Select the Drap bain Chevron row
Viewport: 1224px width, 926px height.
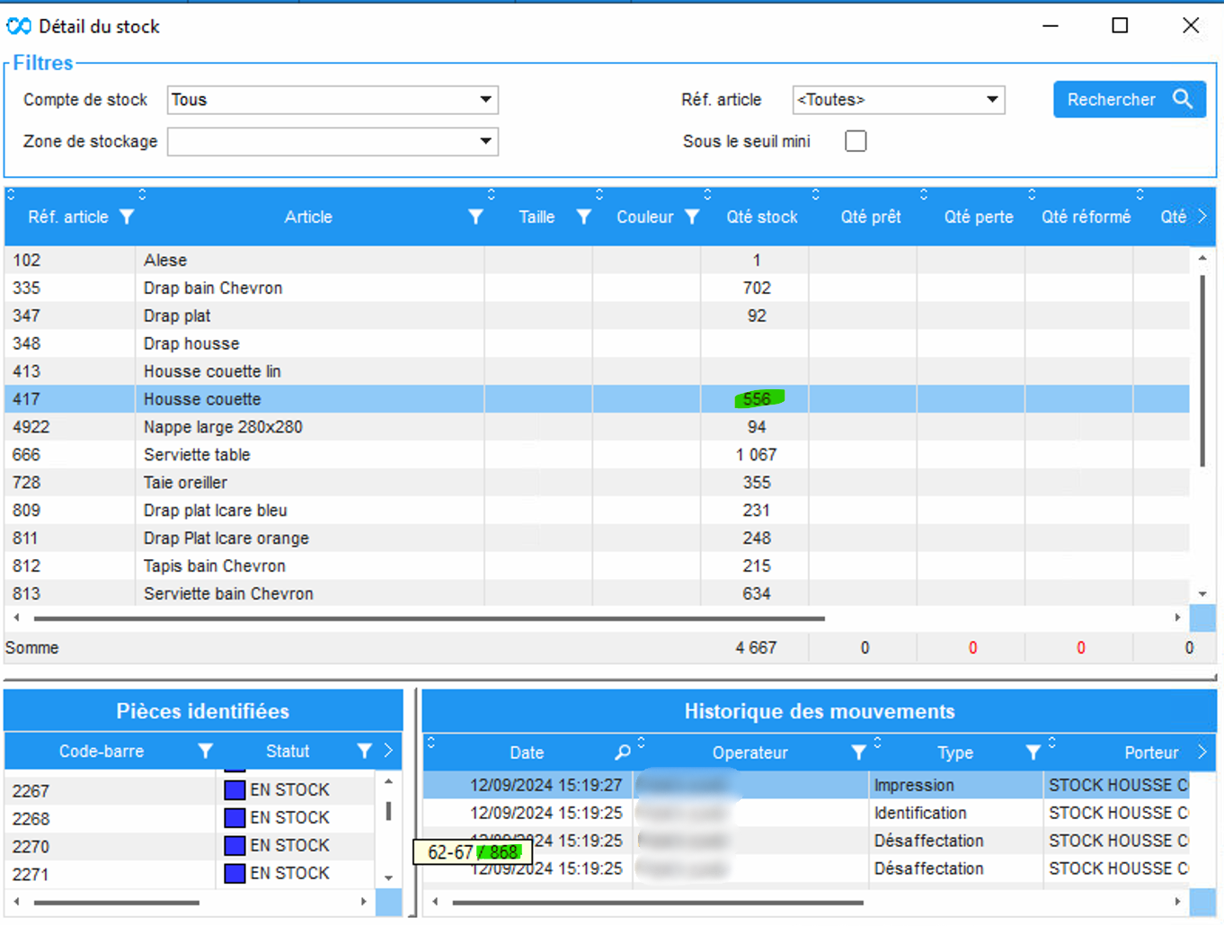(x=597, y=288)
